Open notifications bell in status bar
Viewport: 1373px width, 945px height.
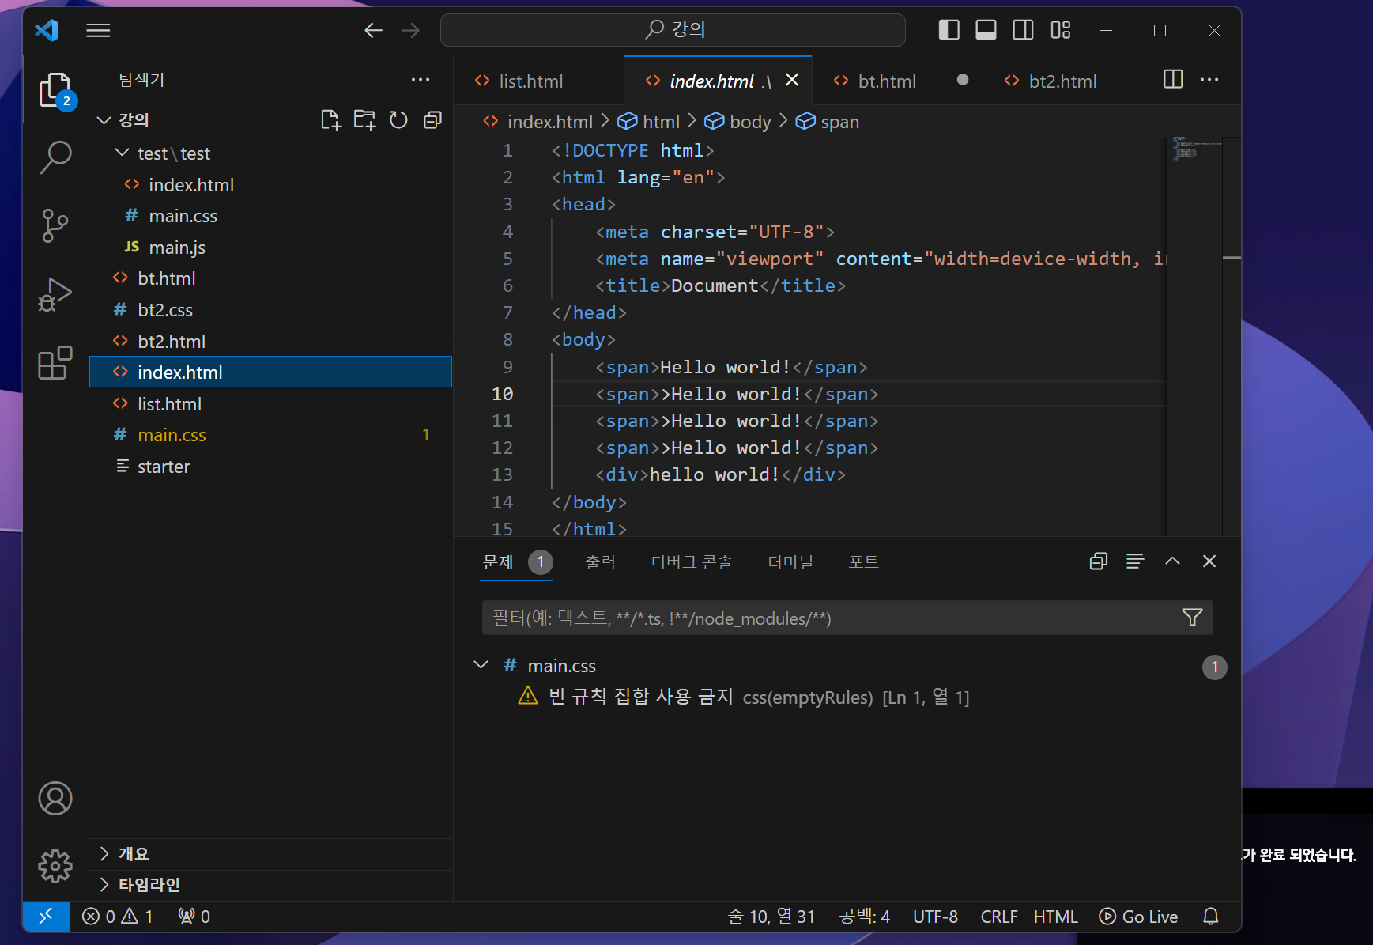[1210, 917]
